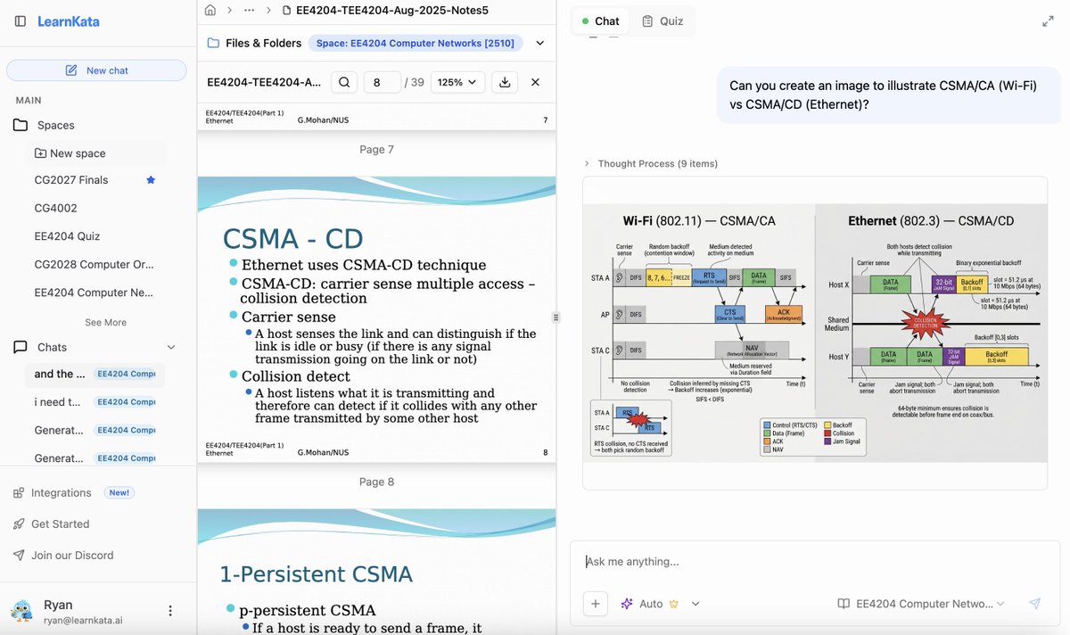This screenshot has width=1070, height=635.
Task: Open search in the PDF viewer toolbar
Action: 344,81
